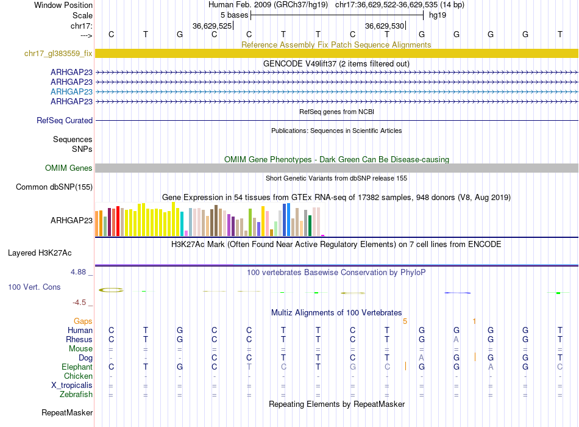This screenshot has width=579, height=427.
Task: Click the 36,629,530 coordinate marker
Action: click(385, 26)
